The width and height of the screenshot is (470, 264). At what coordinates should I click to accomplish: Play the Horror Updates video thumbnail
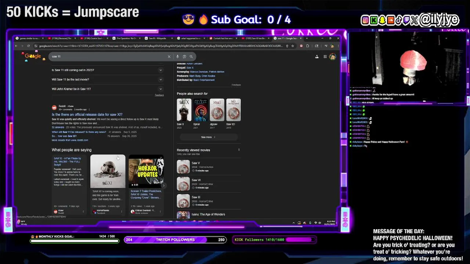[146, 172]
